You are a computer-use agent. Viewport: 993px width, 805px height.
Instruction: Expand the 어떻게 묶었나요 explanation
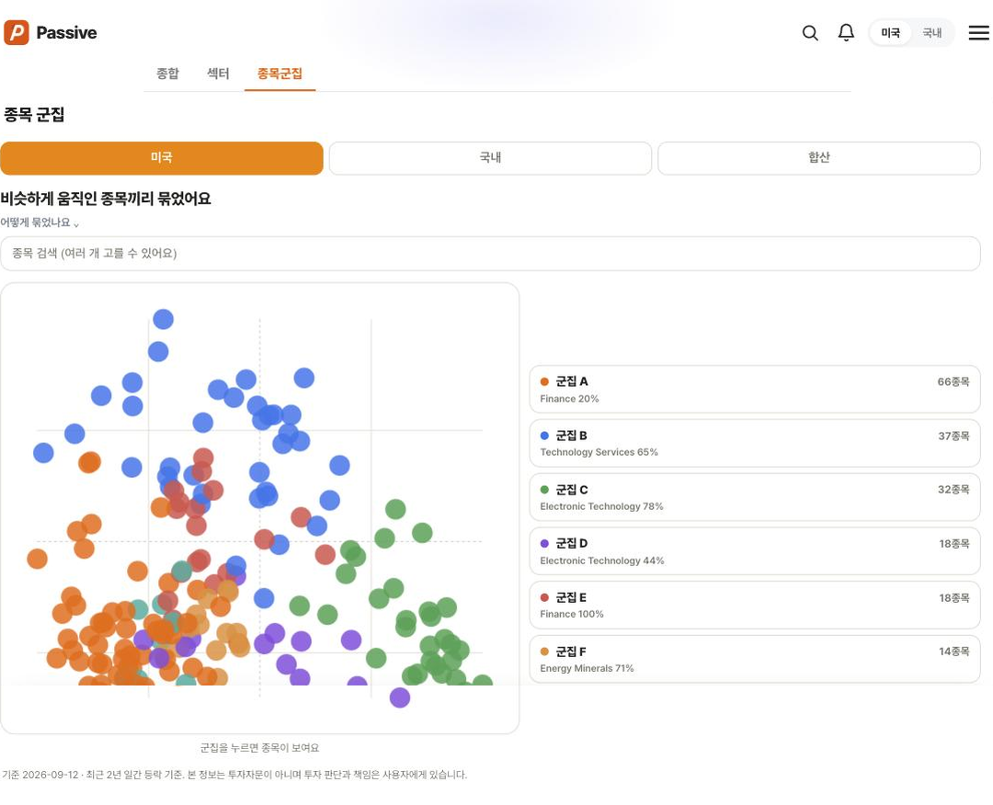(x=40, y=222)
